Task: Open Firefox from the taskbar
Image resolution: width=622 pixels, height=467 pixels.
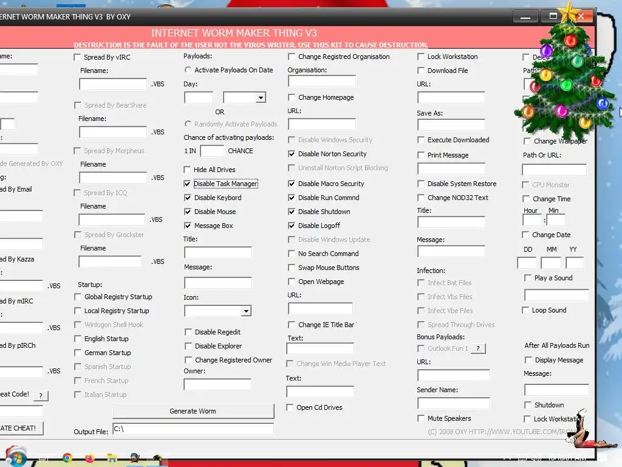Action: tap(90, 458)
